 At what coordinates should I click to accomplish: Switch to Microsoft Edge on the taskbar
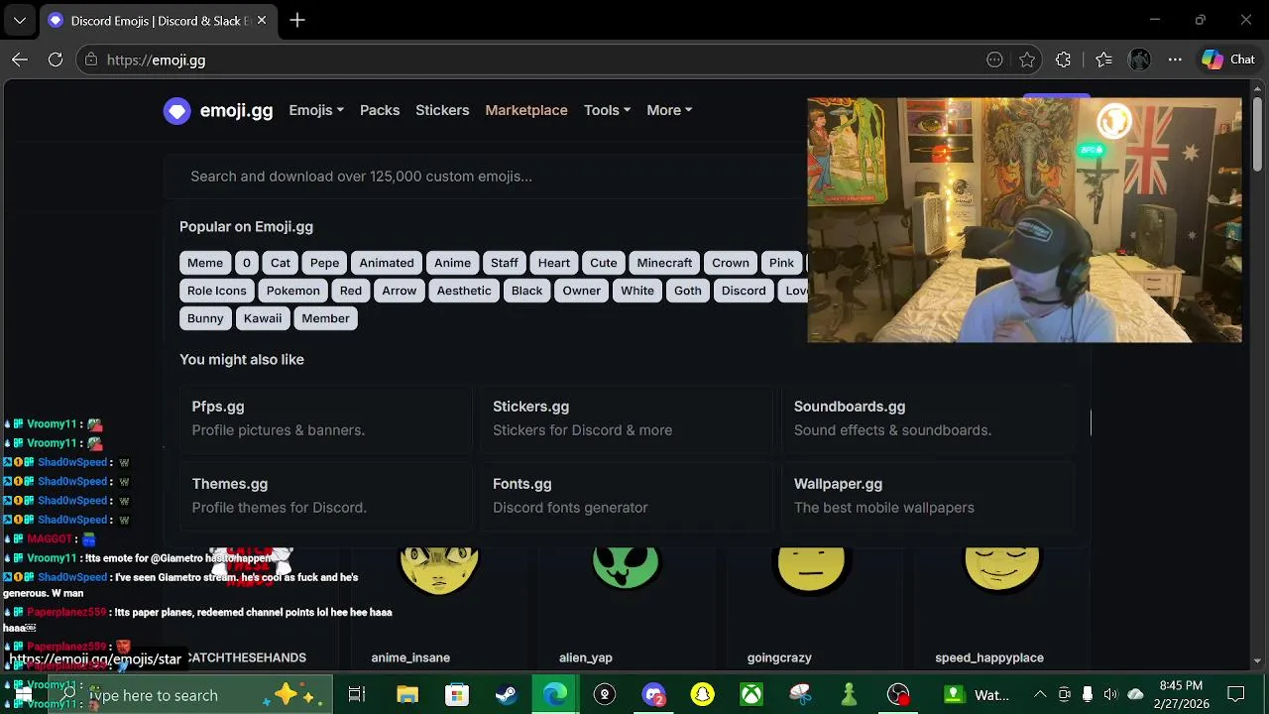click(x=555, y=695)
